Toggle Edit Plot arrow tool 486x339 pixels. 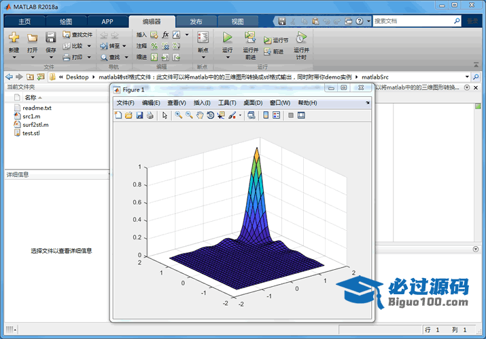click(164, 115)
